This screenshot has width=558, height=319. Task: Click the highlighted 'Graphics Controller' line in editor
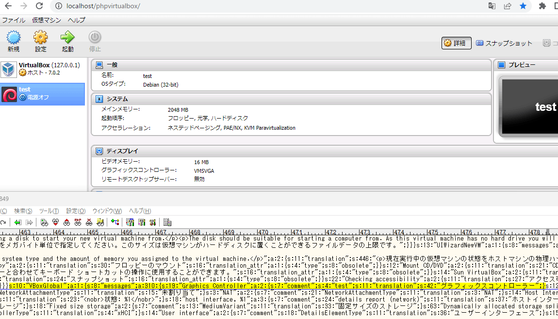point(277,286)
